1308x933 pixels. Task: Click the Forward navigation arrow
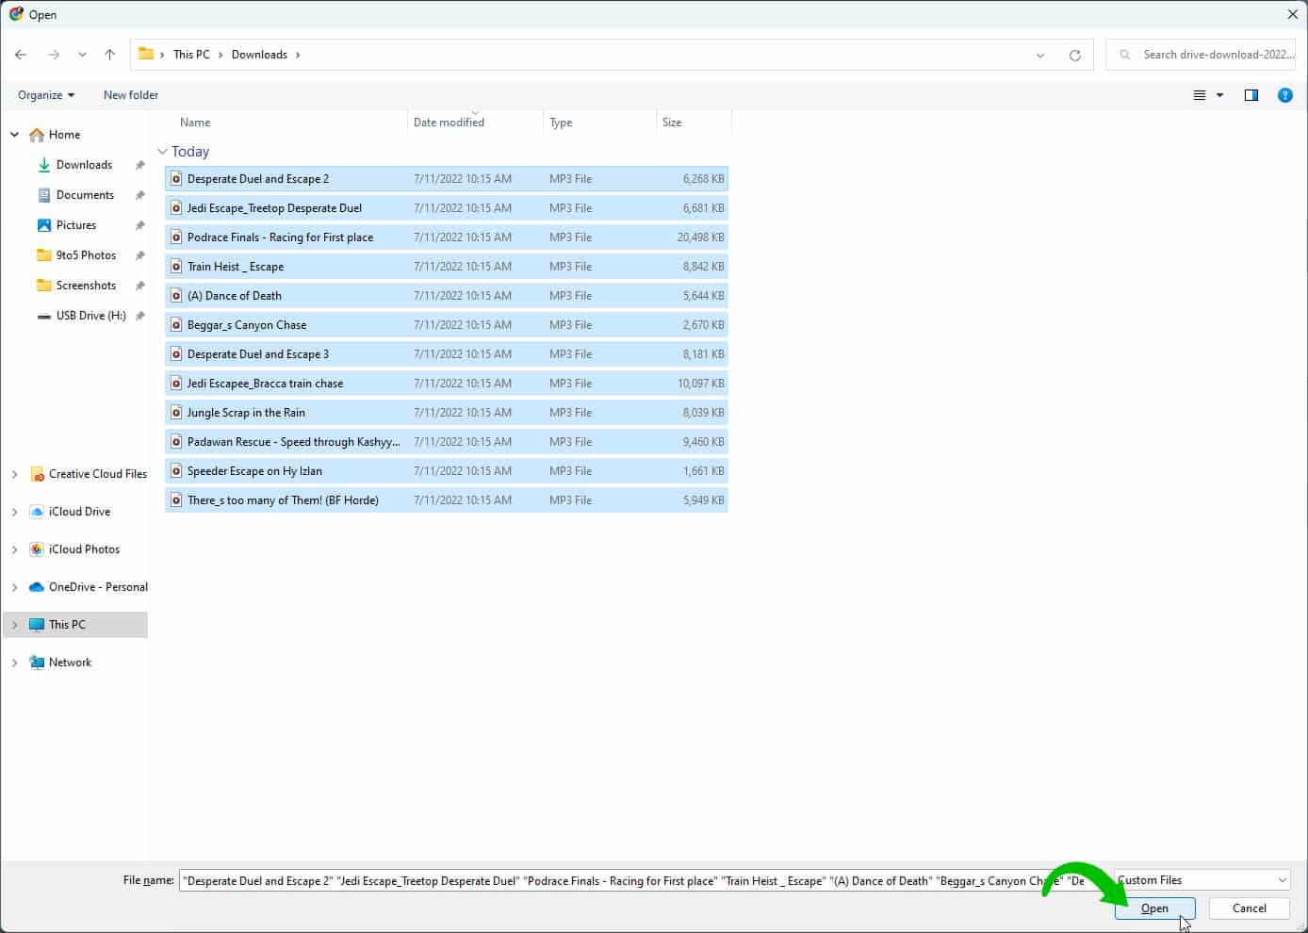[x=52, y=55]
